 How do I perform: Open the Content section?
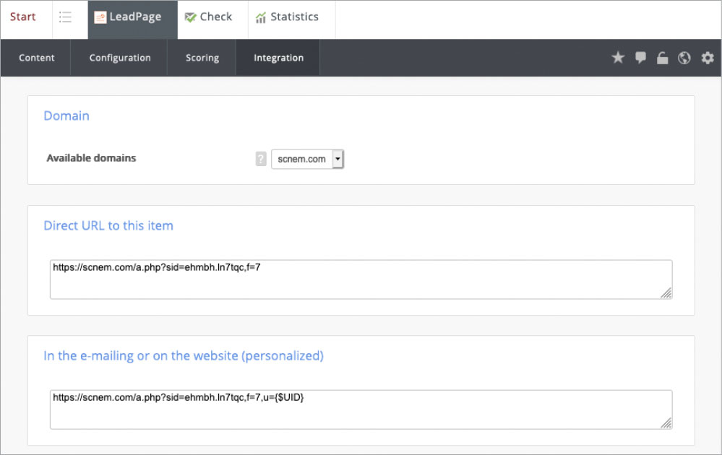point(37,58)
